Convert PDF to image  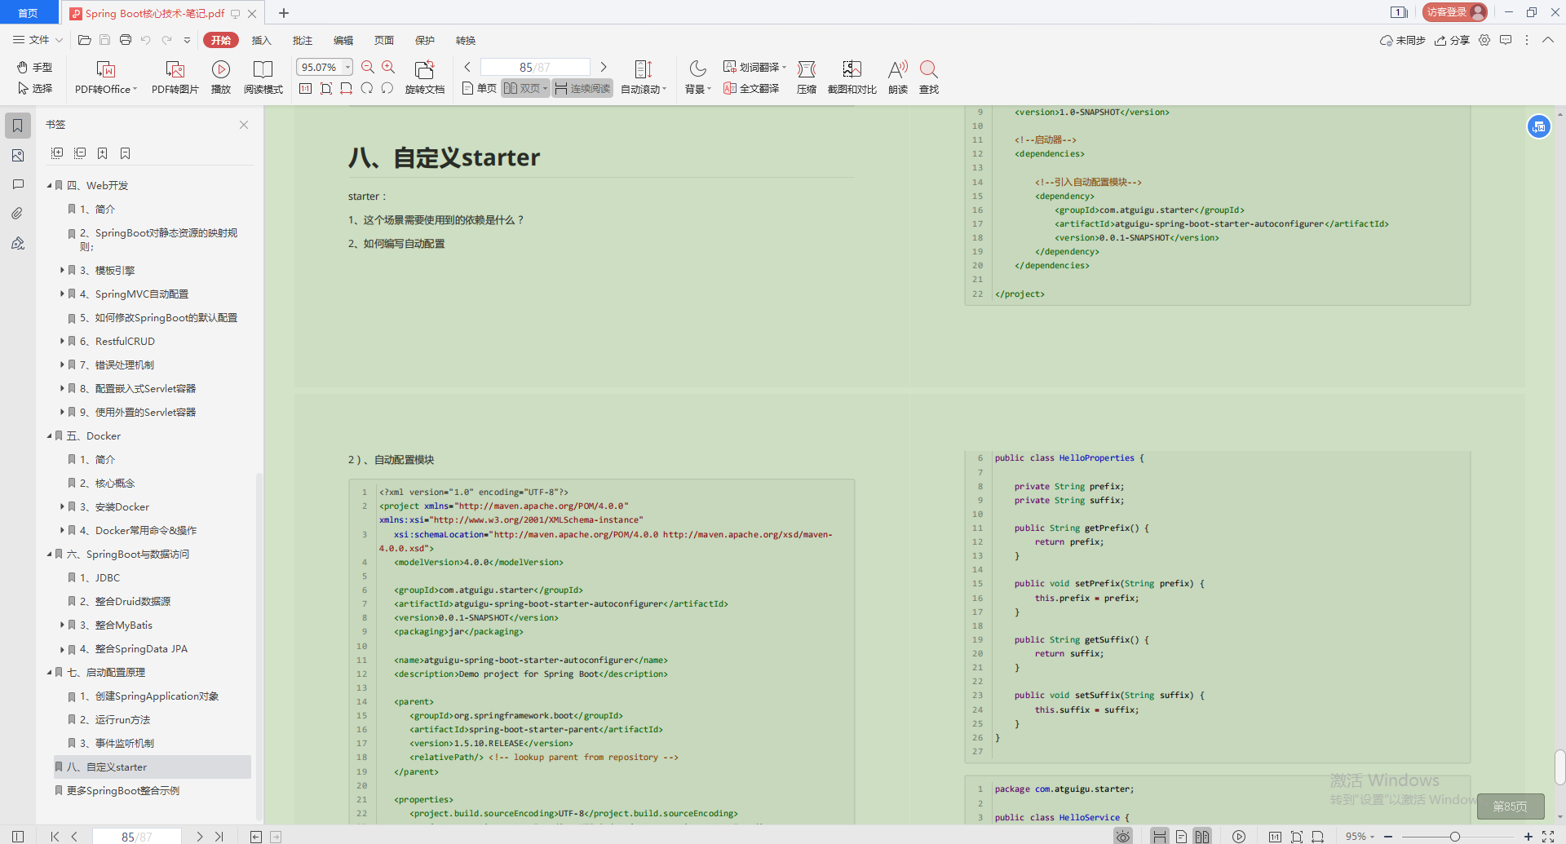coord(175,77)
